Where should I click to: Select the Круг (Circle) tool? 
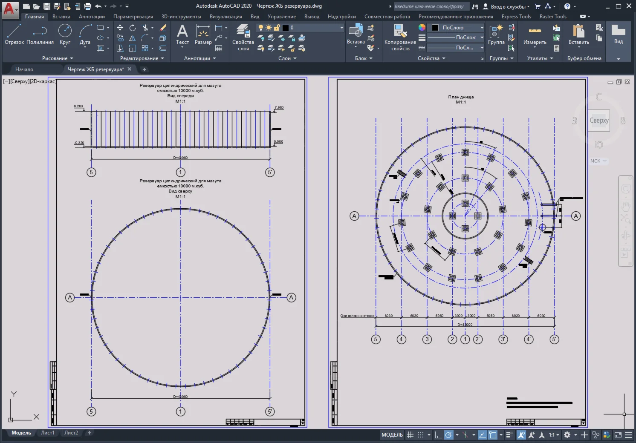coord(65,35)
